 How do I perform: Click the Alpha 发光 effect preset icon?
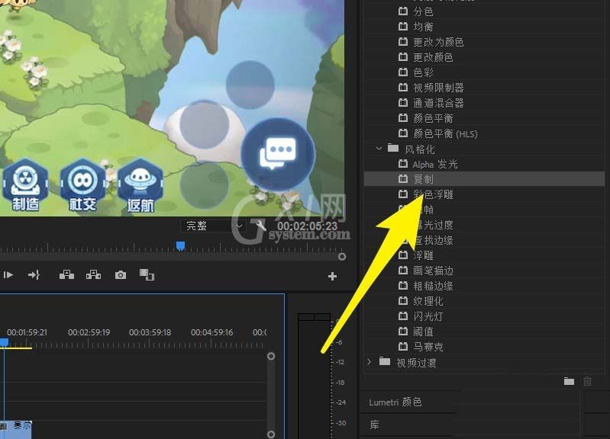(x=403, y=164)
